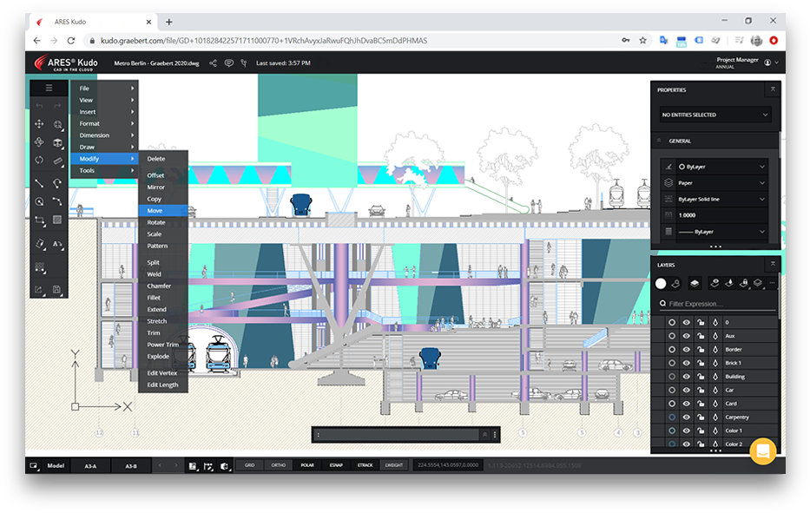Select the Line drawing tool
Image resolution: width=810 pixels, height=513 pixels.
click(39, 183)
